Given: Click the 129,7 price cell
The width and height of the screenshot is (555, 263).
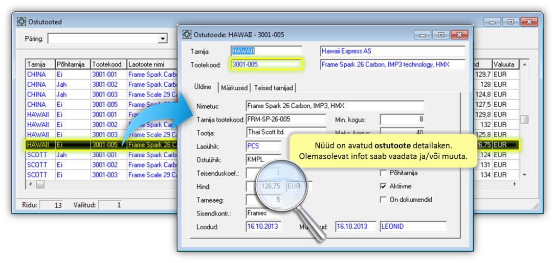Looking at the screenshot, I should (x=482, y=75).
